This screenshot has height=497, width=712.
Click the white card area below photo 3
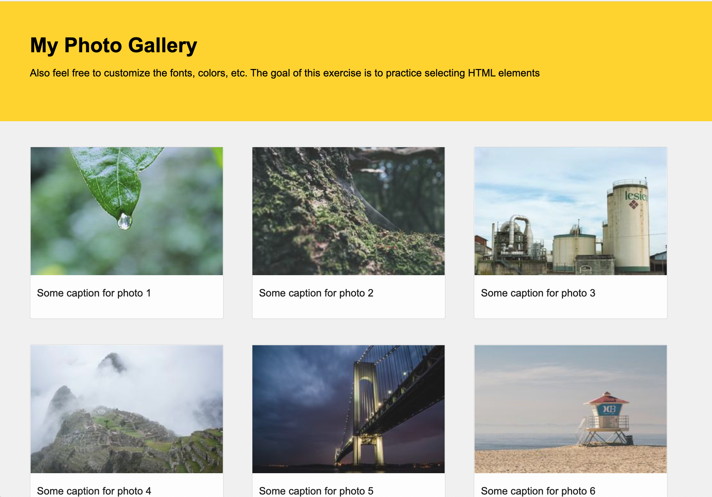click(x=570, y=309)
